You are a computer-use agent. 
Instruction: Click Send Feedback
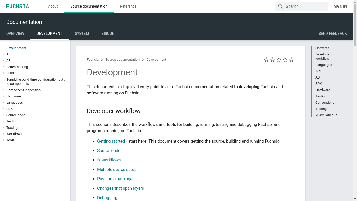pyautogui.click(x=333, y=33)
